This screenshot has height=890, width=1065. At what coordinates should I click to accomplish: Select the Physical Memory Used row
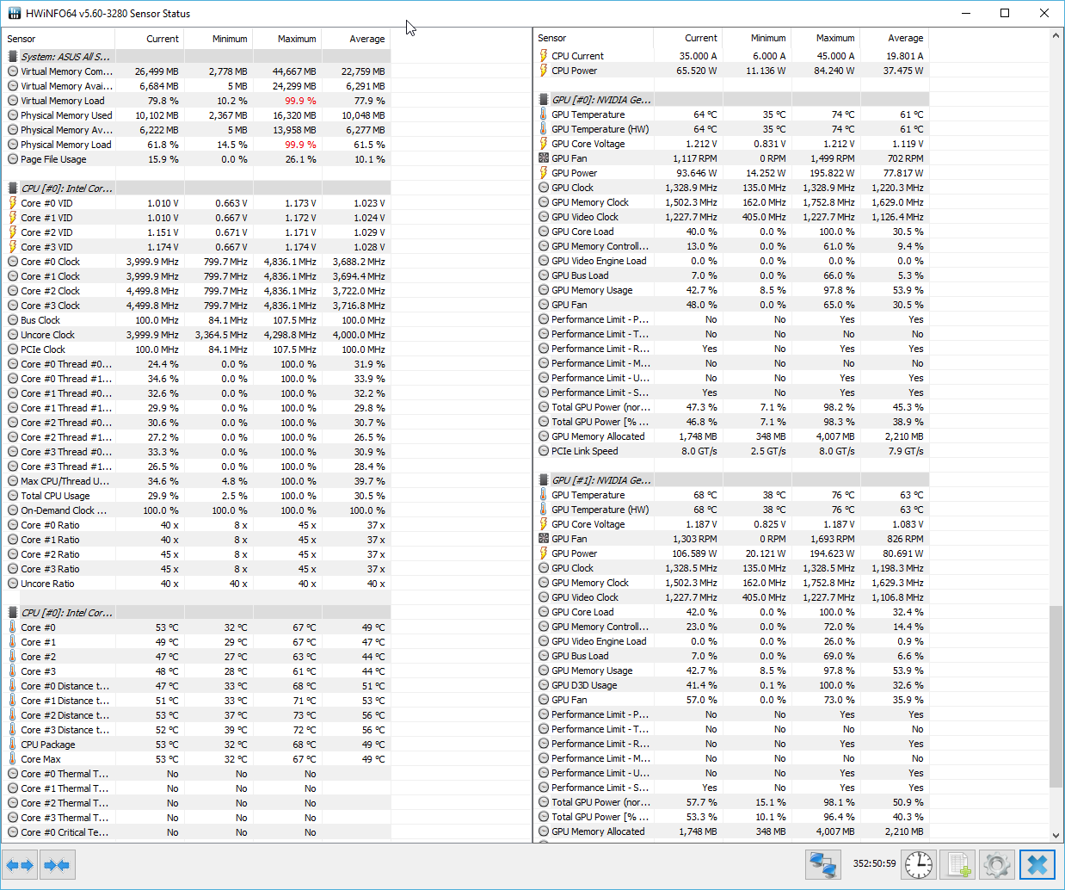click(66, 115)
